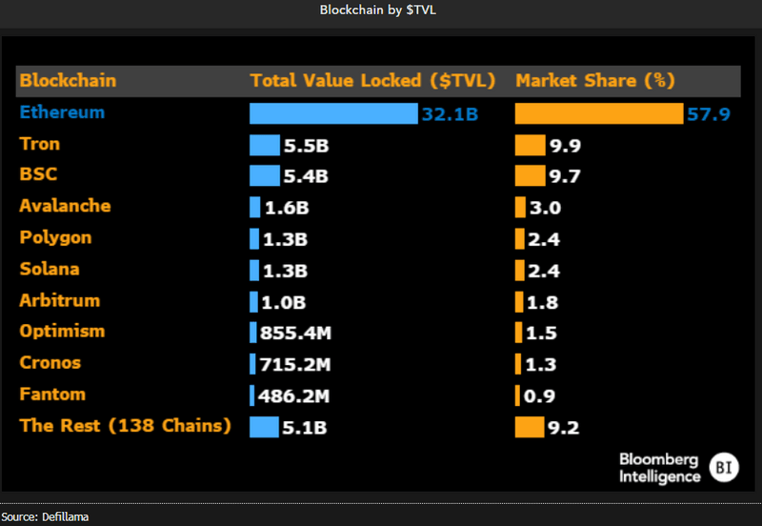
Task: Click The Rest (138 Chains) label
Action: (125, 426)
